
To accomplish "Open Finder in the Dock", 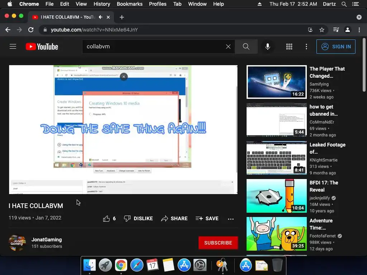I will 90,265.
